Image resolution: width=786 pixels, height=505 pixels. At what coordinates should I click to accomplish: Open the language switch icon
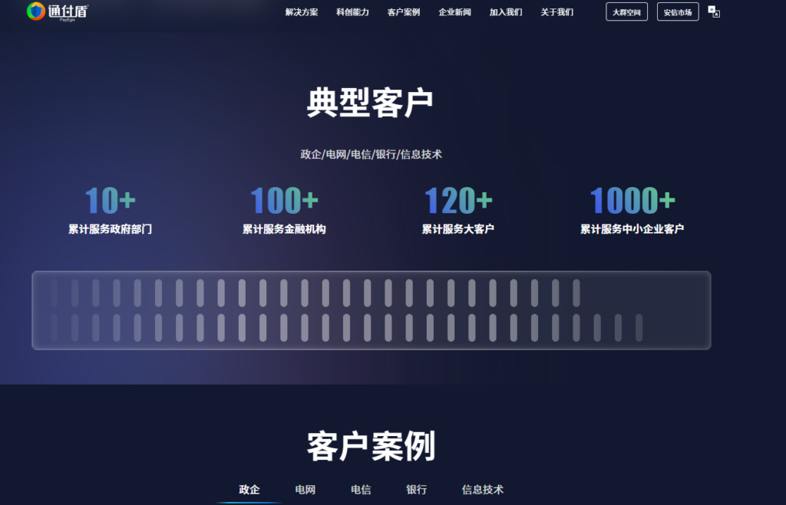[x=715, y=11]
